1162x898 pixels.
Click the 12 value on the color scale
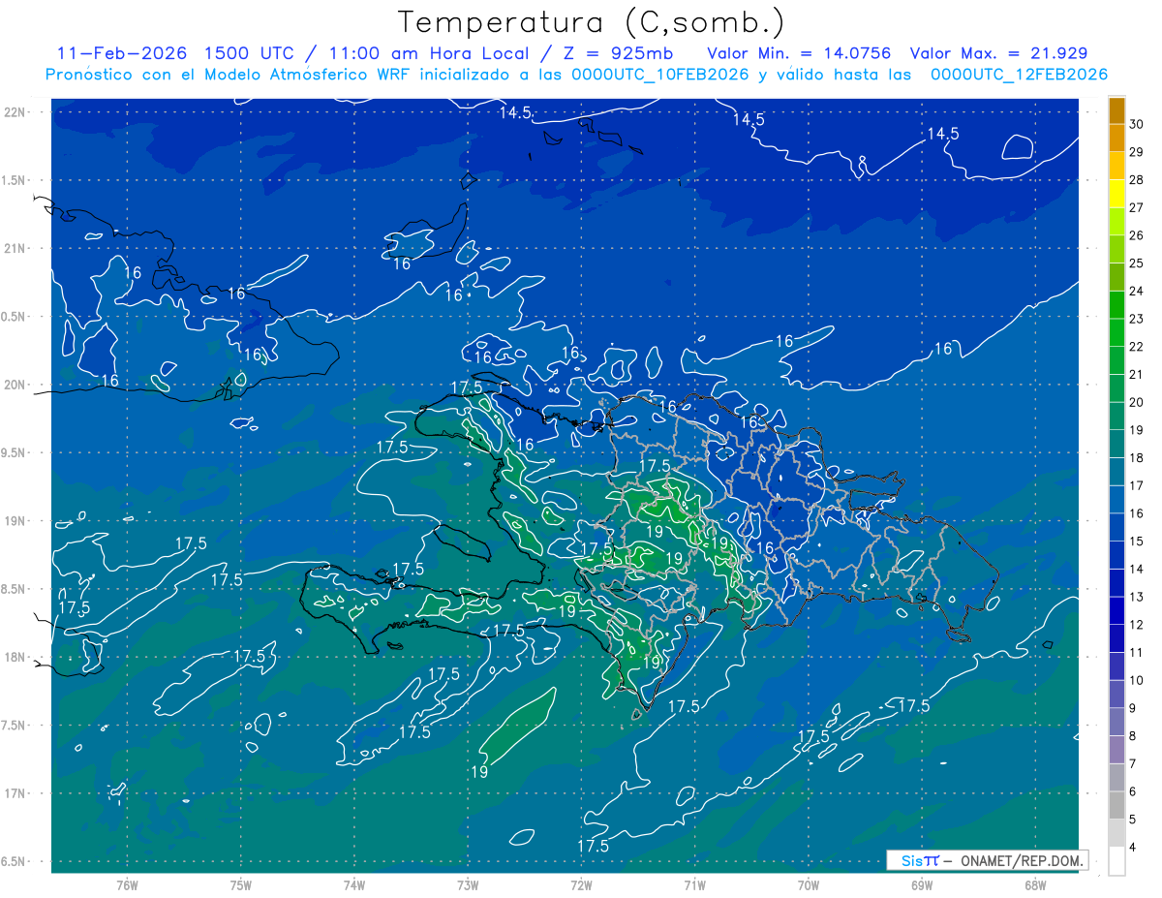point(1137,625)
